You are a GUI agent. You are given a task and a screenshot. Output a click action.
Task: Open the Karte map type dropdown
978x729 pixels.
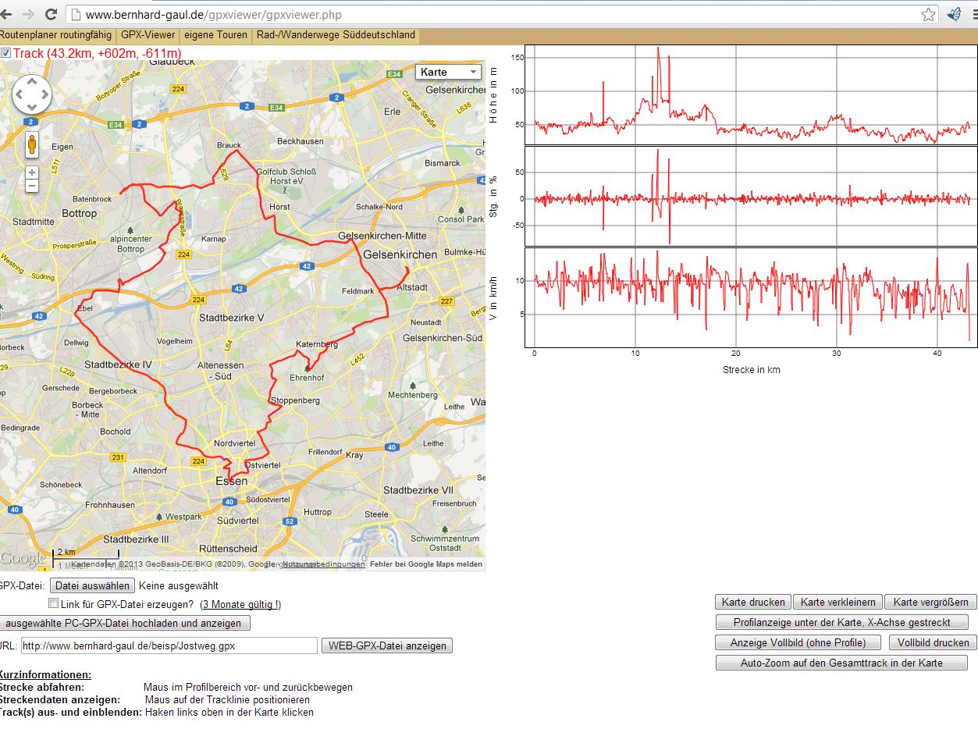point(449,72)
